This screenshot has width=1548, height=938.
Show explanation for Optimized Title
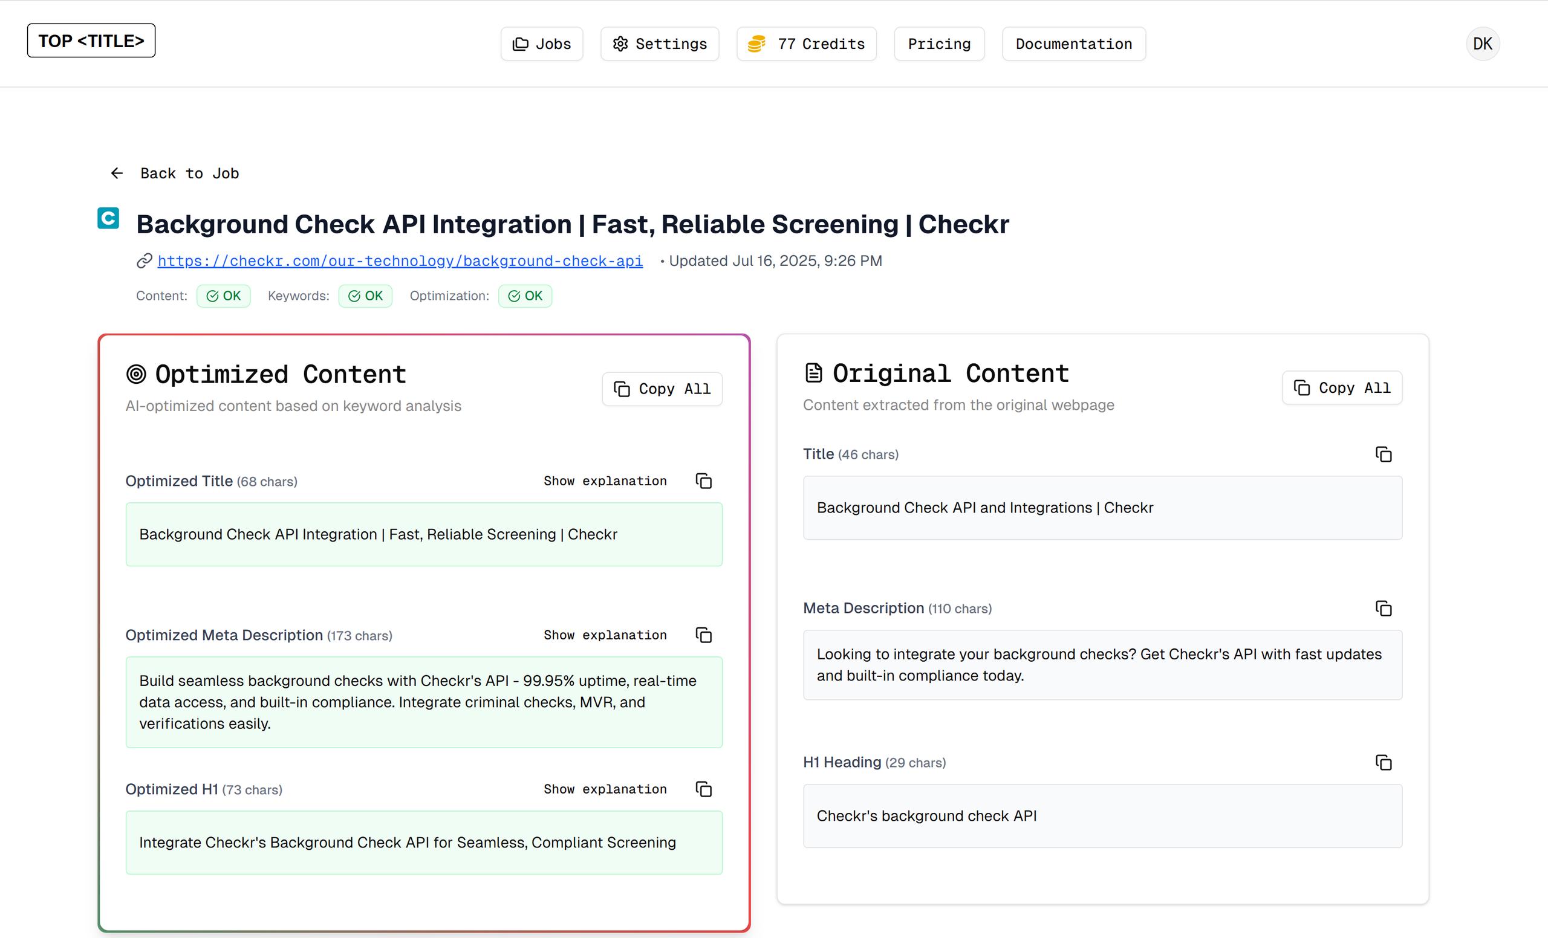pos(604,481)
